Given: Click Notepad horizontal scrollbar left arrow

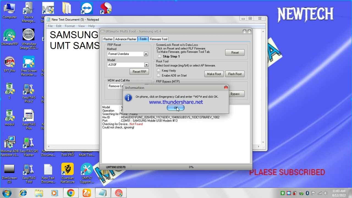Looking at the screenshot, I should coord(49,147).
